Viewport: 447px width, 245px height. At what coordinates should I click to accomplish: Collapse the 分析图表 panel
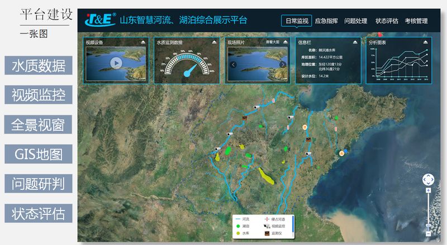pos(426,42)
